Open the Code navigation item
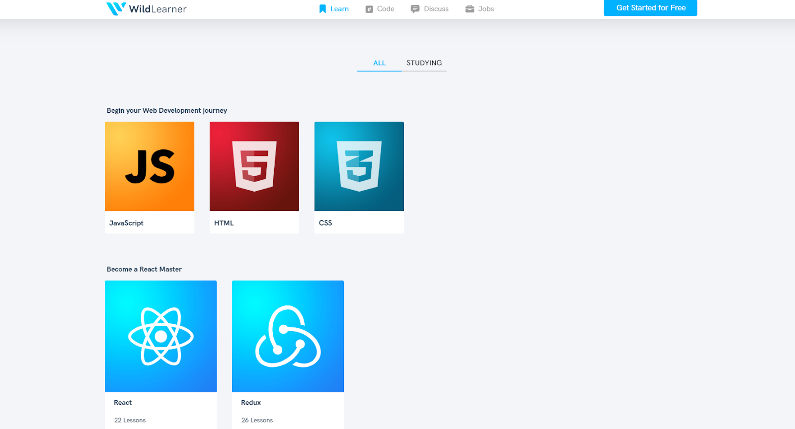This screenshot has width=795, height=429. tap(380, 9)
